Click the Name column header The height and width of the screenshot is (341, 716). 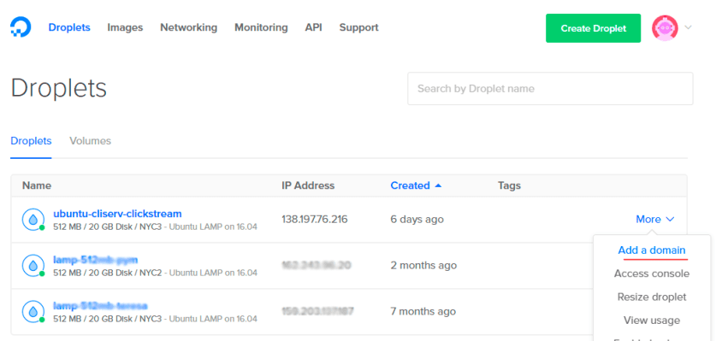[37, 185]
